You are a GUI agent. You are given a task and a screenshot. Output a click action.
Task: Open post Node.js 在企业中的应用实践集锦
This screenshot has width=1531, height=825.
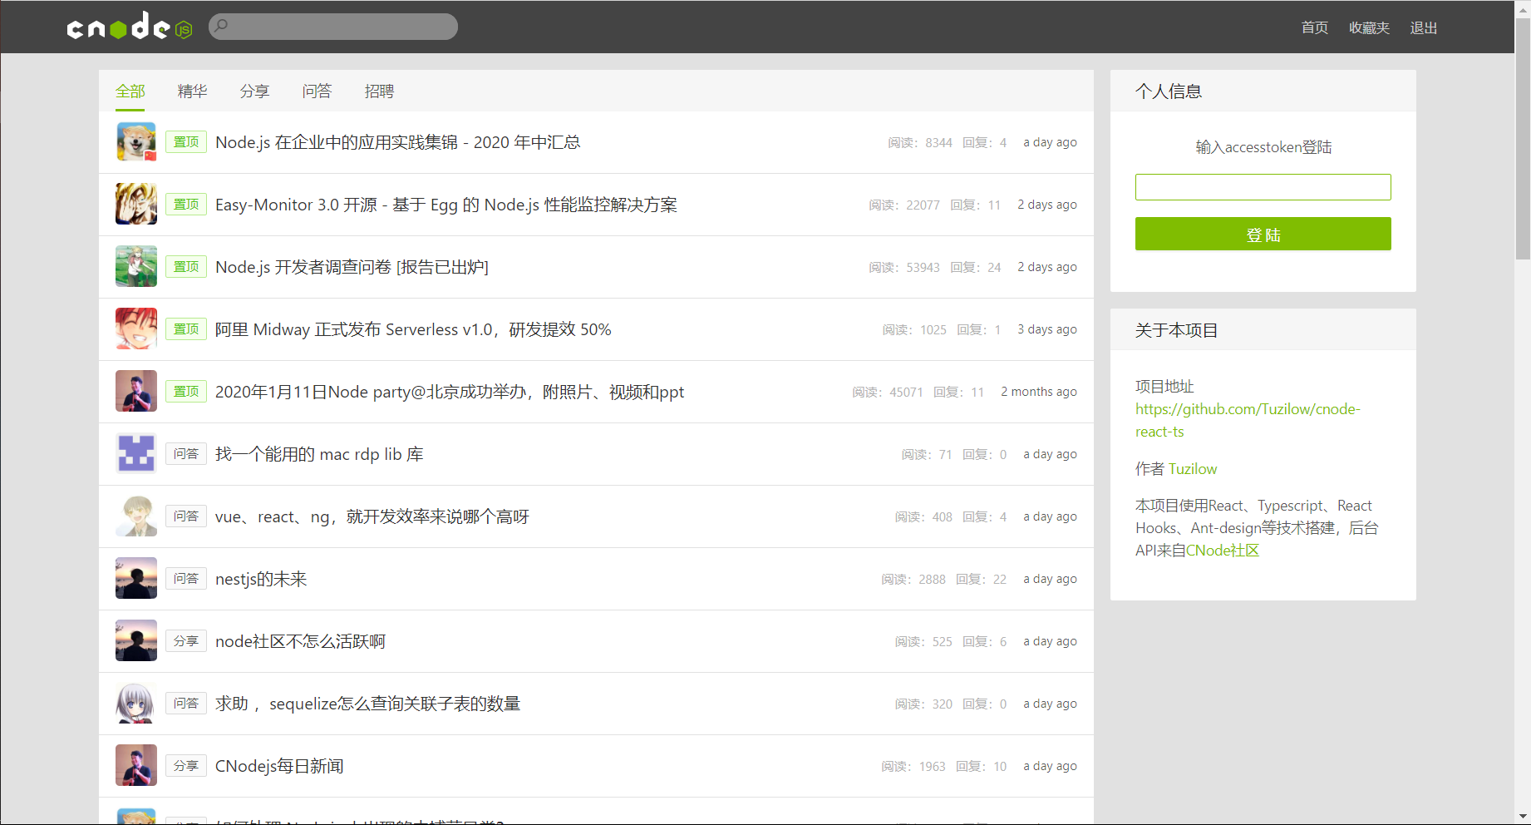pos(397,142)
